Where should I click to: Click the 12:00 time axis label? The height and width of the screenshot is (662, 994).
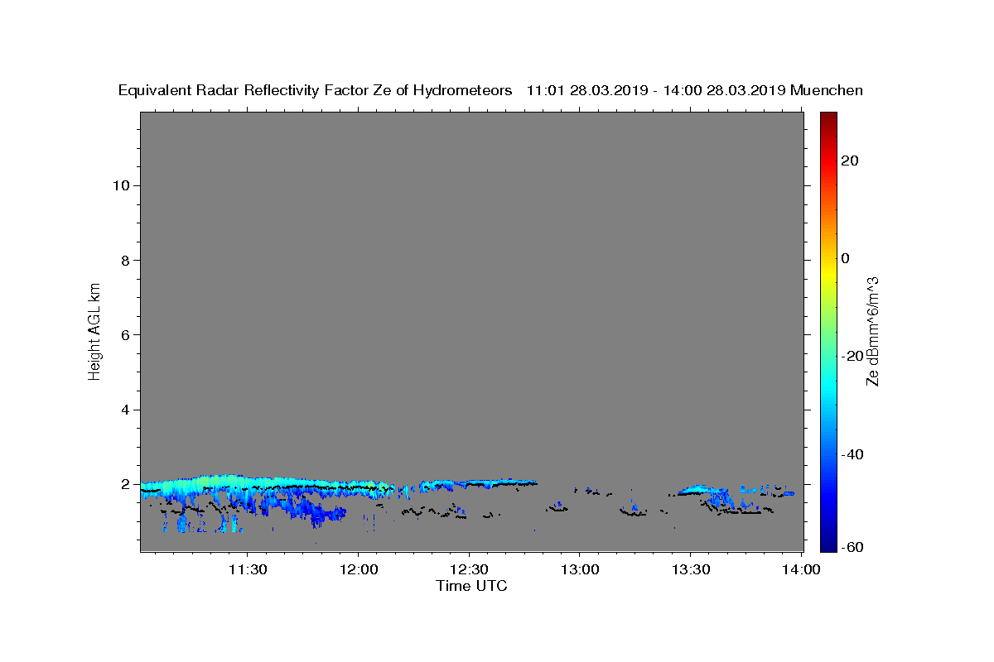pyautogui.click(x=359, y=569)
